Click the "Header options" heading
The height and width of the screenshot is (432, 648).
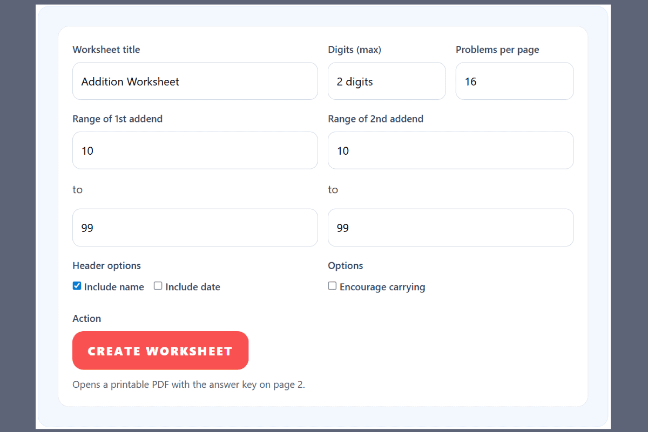(106, 265)
